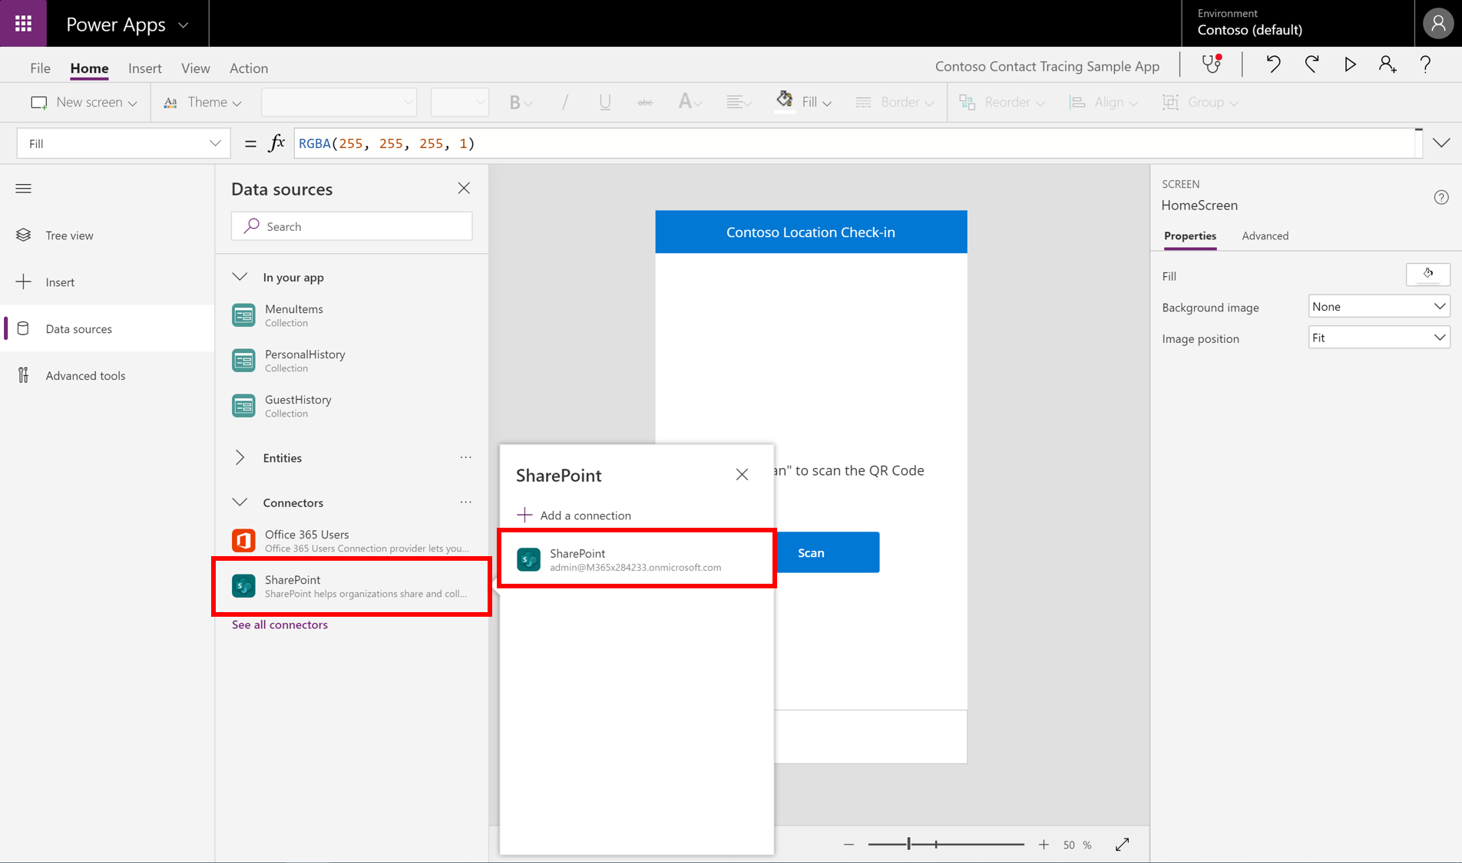Choose the SharePoint admin connection
Image resolution: width=1462 pixels, height=863 pixels.
pos(637,559)
